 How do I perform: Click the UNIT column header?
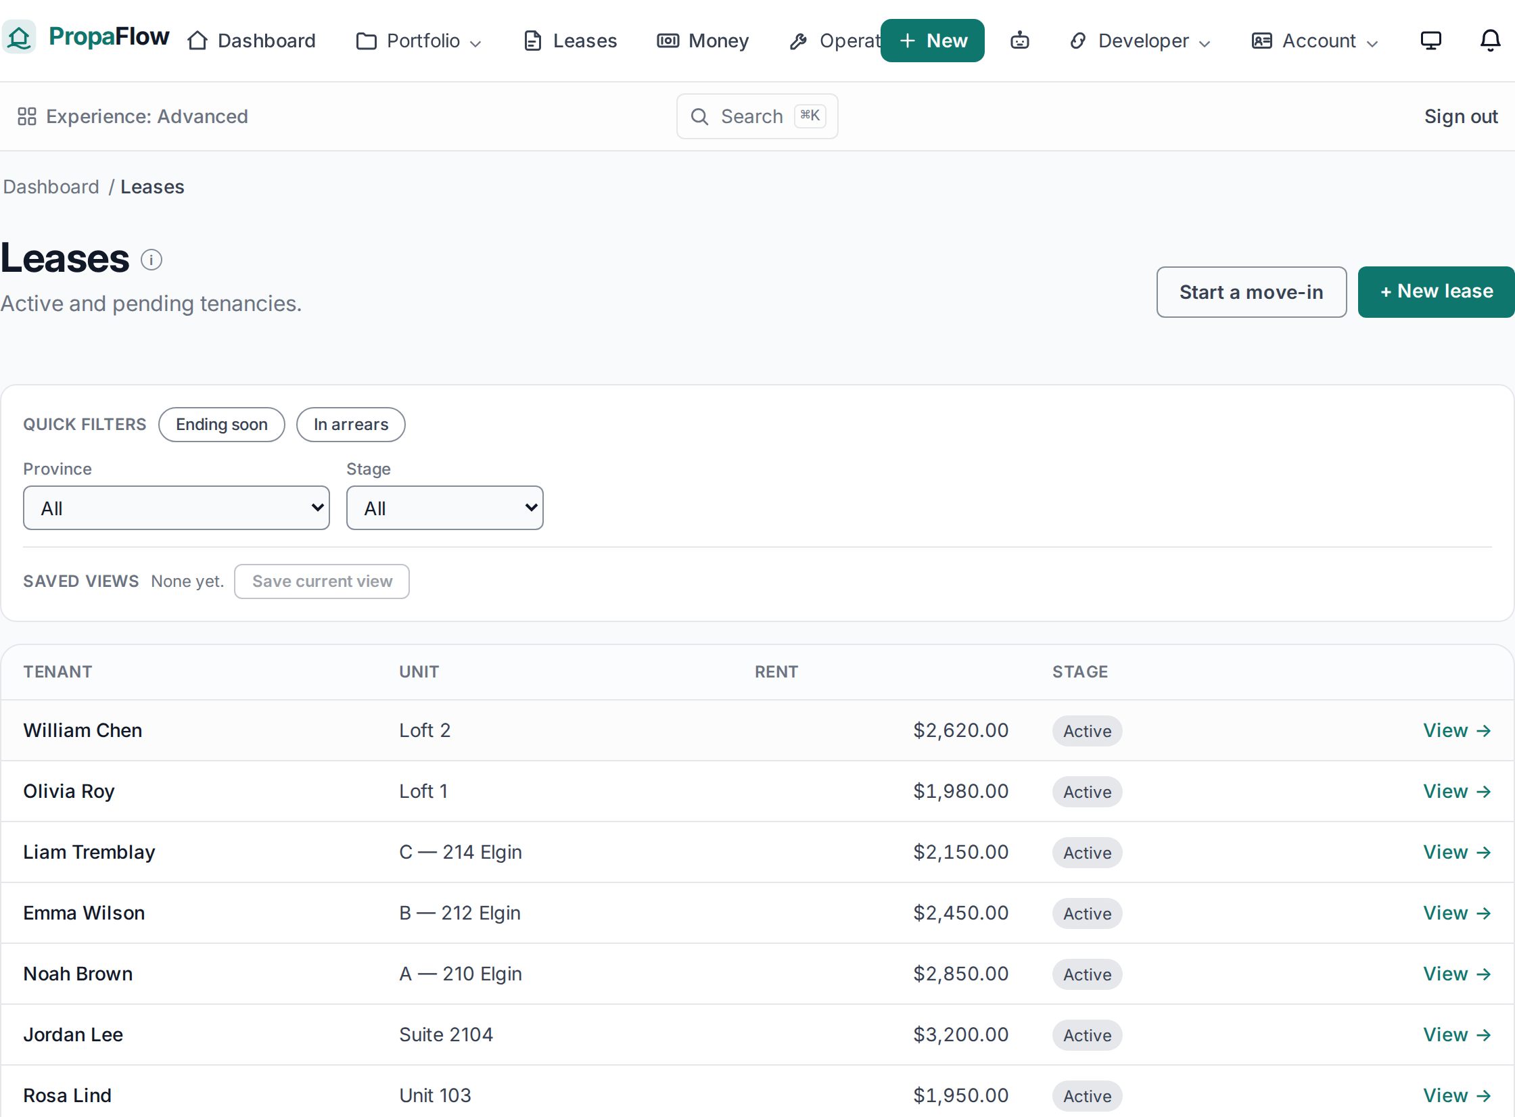419,672
